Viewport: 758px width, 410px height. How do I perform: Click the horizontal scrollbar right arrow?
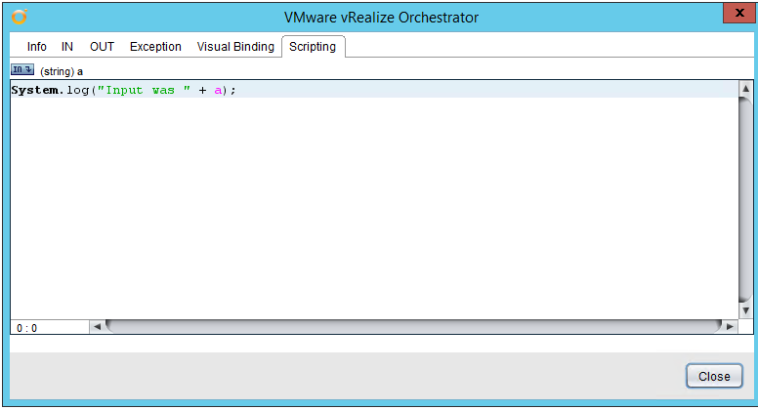(x=730, y=327)
